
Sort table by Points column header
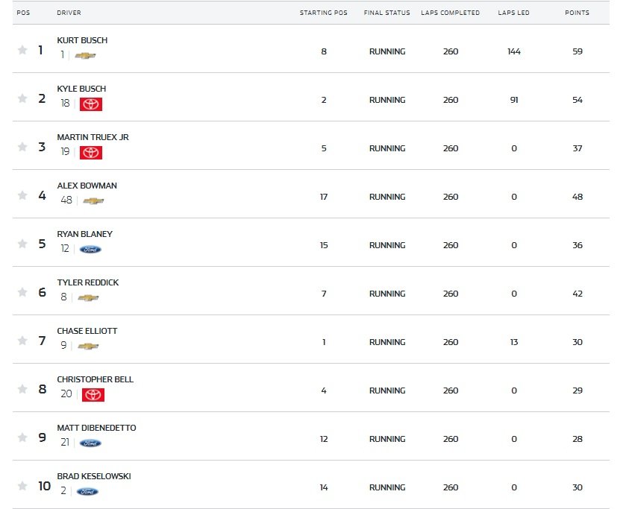pyautogui.click(x=577, y=13)
